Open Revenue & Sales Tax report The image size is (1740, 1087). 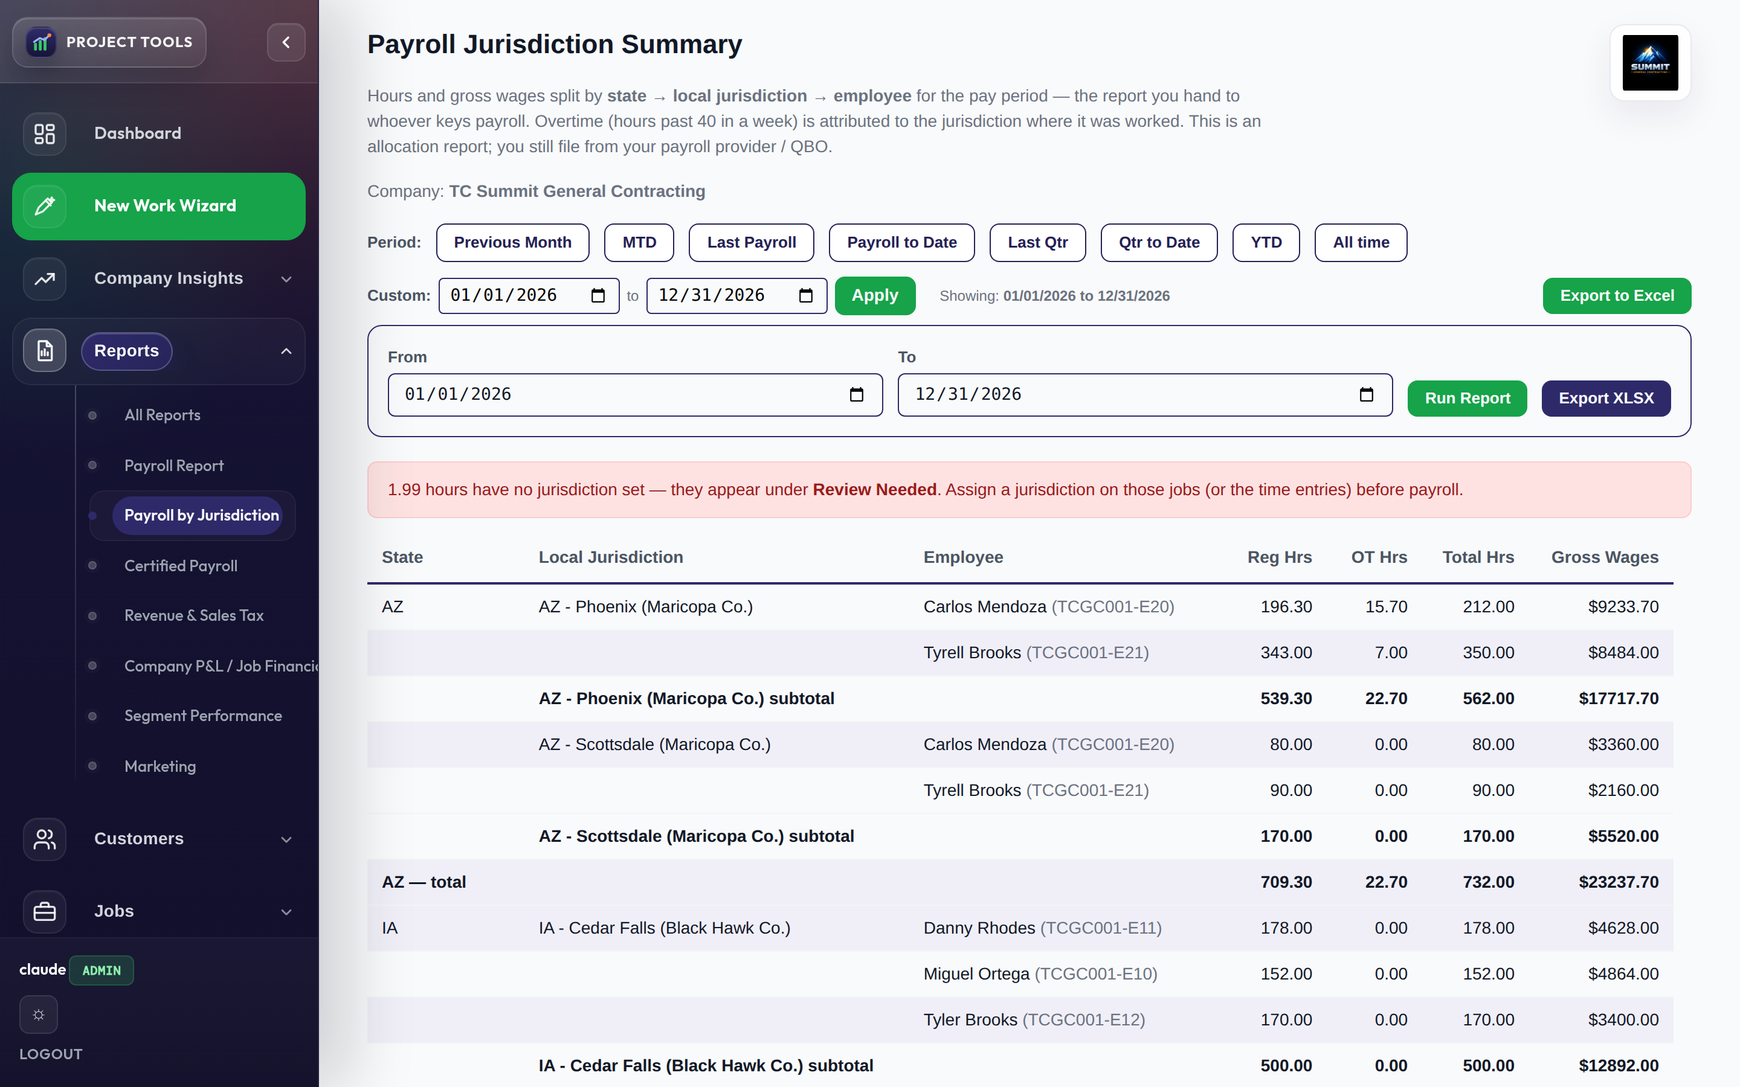pos(193,615)
